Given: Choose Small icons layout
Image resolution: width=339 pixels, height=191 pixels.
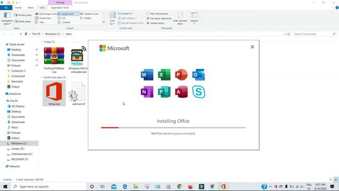Looking at the screenshot, I should [43, 18].
